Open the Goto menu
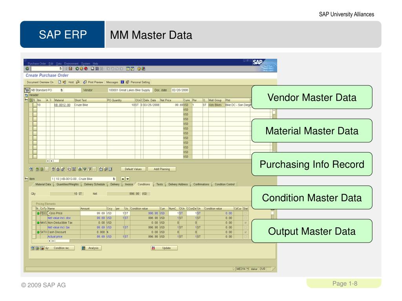 pos(59,63)
